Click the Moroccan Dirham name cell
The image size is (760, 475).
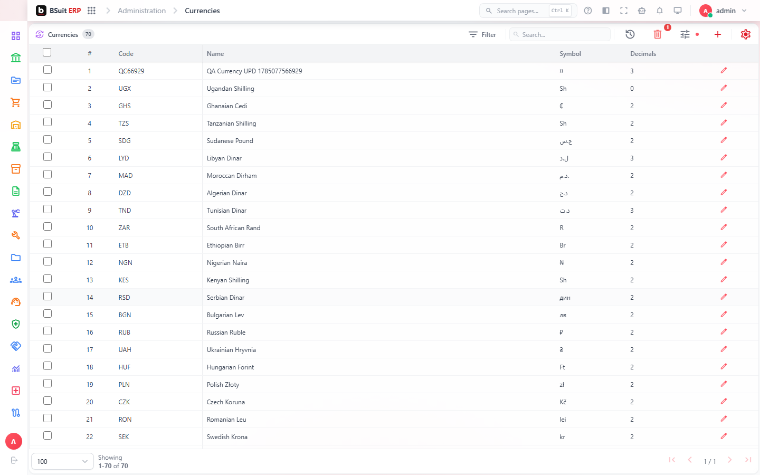[232, 176]
